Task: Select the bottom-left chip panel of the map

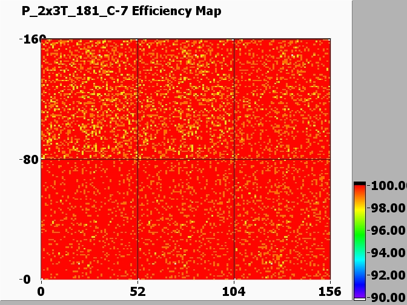Action: tap(90, 219)
